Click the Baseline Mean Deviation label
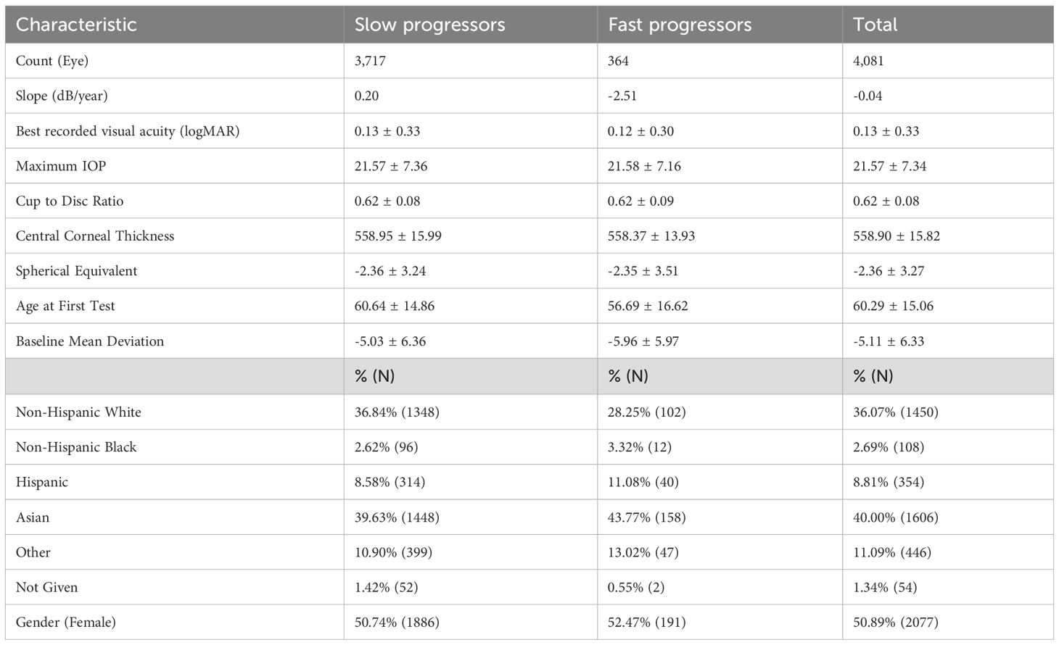The image size is (1059, 645). click(x=90, y=341)
